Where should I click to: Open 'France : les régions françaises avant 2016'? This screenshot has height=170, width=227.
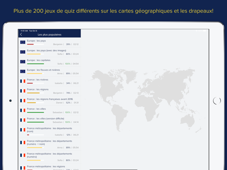coord(49,101)
